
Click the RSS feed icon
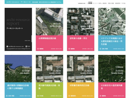coord(26,47)
